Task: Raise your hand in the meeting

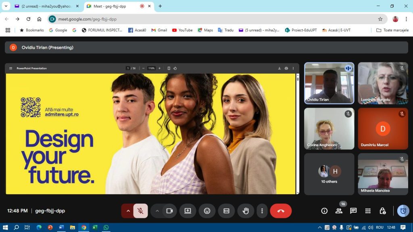Action: point(245,211)
